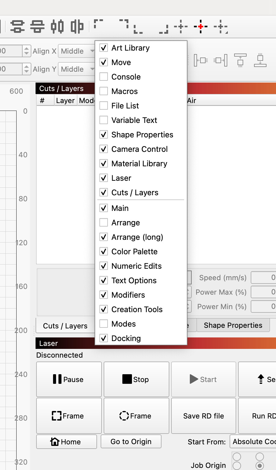
Task: Click the move to upper-left corner icon
Action: 99,24
